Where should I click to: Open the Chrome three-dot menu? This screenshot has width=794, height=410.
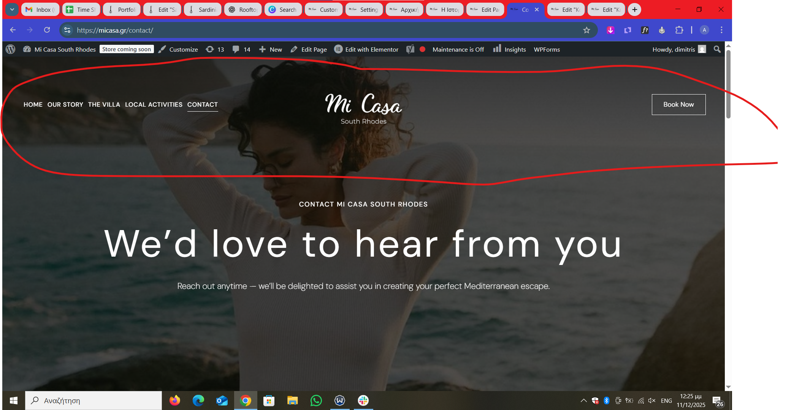721,30
